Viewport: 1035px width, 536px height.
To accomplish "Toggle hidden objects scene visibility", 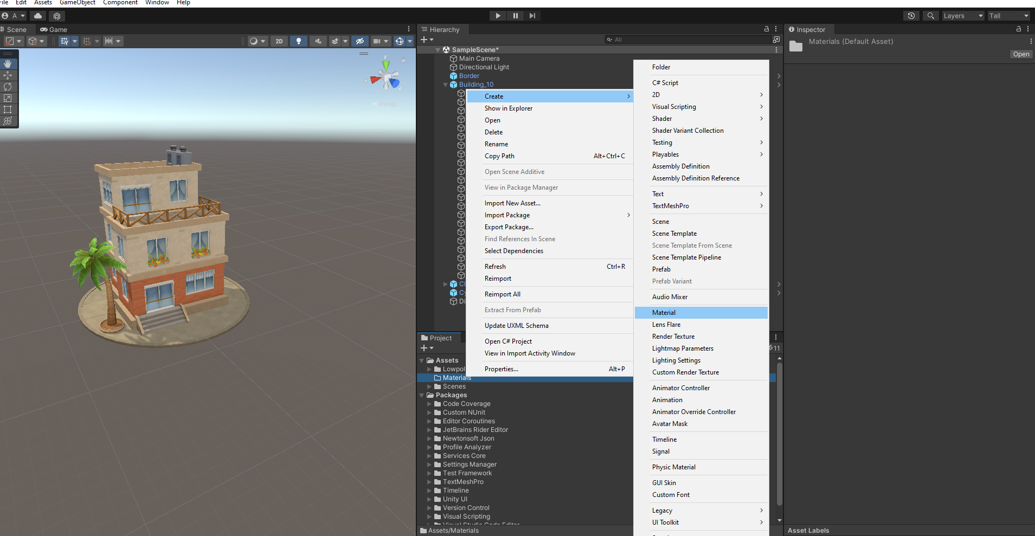I will (359, 41).
